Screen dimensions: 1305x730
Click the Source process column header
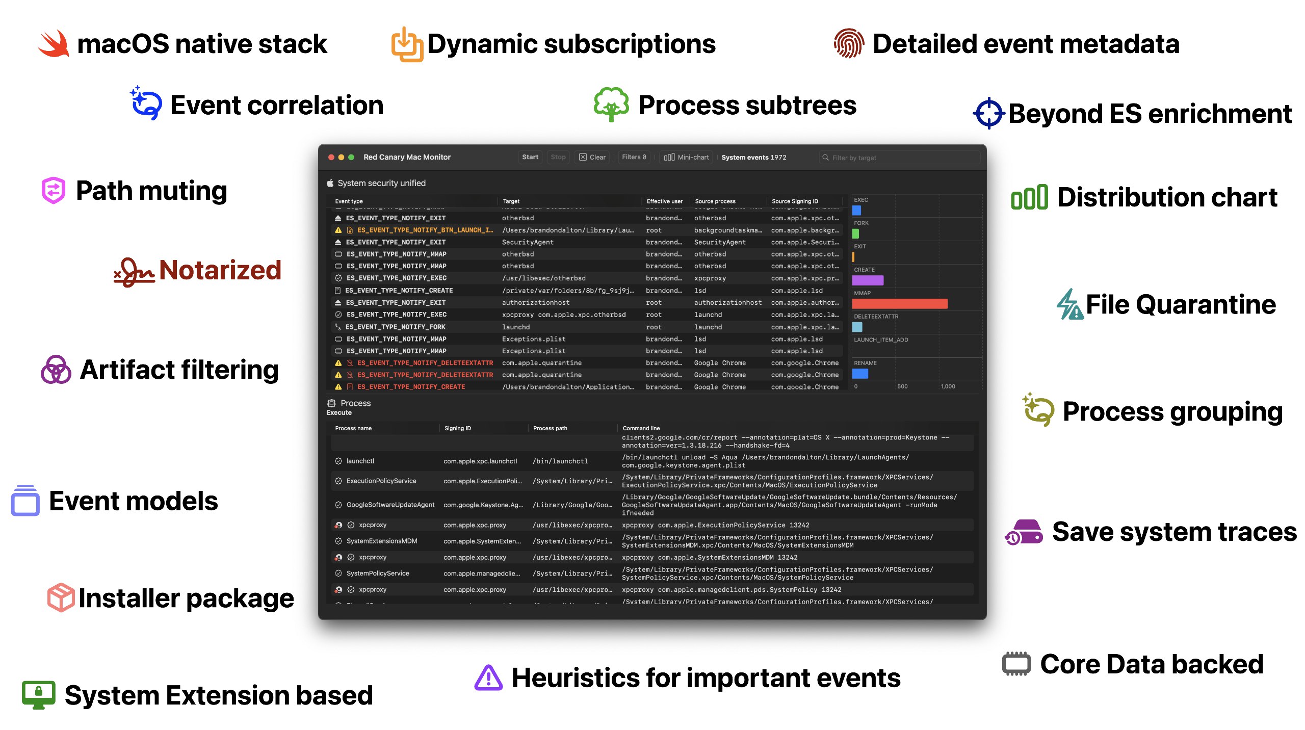(x=715, y=201)
